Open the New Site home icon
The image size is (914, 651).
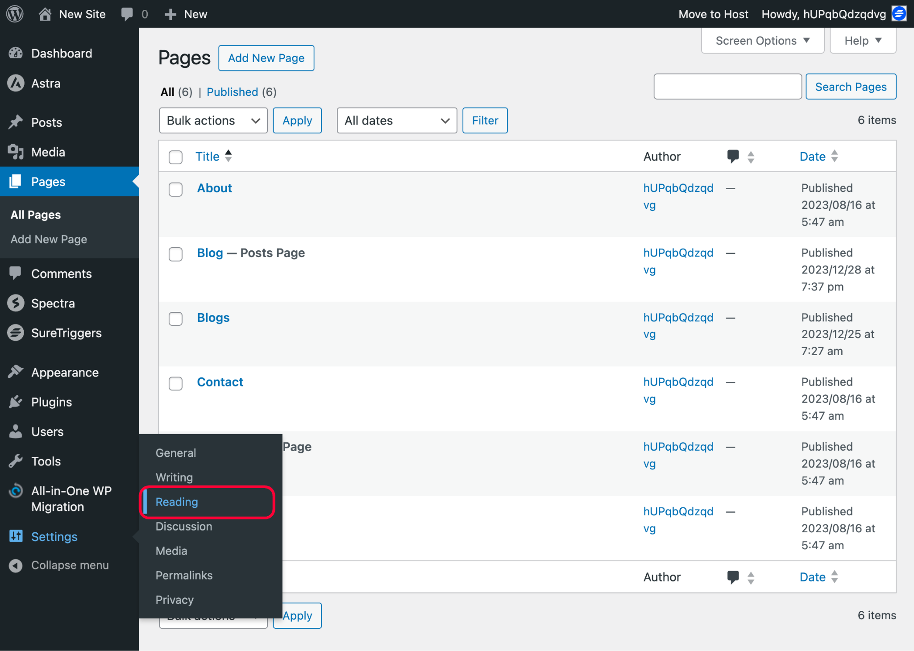pos(45,14)
